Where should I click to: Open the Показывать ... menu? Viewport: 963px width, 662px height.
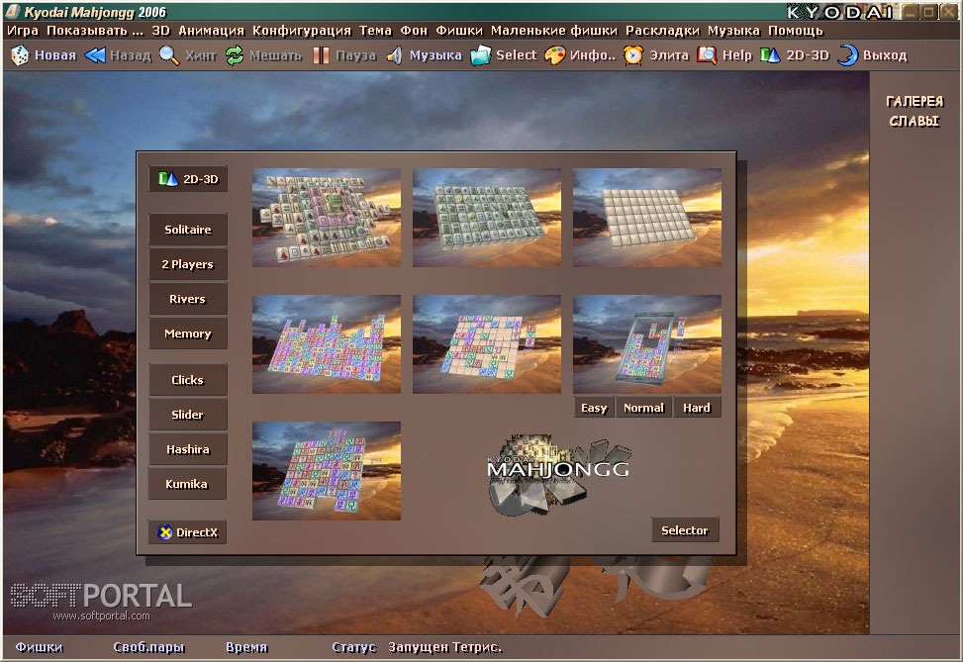(x=95, y=31)
